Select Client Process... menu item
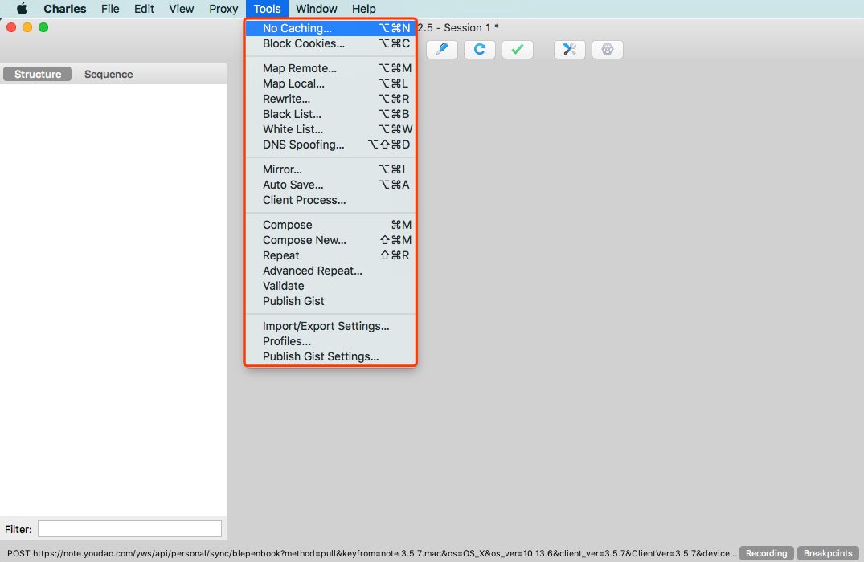 [x=330, y=201]
